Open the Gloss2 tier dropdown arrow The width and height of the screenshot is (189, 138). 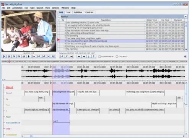186,16
